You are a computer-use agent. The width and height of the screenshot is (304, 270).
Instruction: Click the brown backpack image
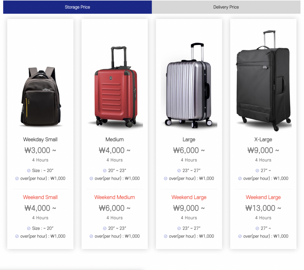[x=40, y=97]
